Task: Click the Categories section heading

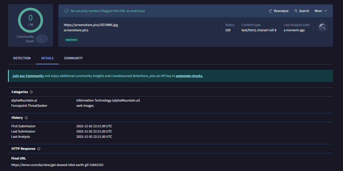Action: point(20,92)
